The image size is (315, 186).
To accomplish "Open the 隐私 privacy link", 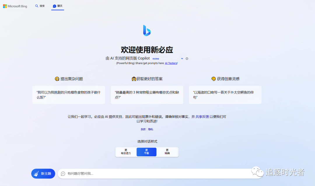I will click(x=151, y=129).
